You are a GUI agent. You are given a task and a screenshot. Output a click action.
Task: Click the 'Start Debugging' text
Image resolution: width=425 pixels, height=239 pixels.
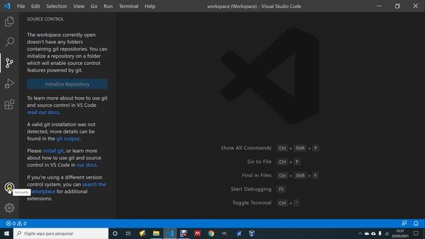click(x=251, y=189)
